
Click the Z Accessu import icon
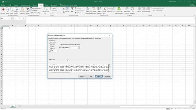coord(3,10)
